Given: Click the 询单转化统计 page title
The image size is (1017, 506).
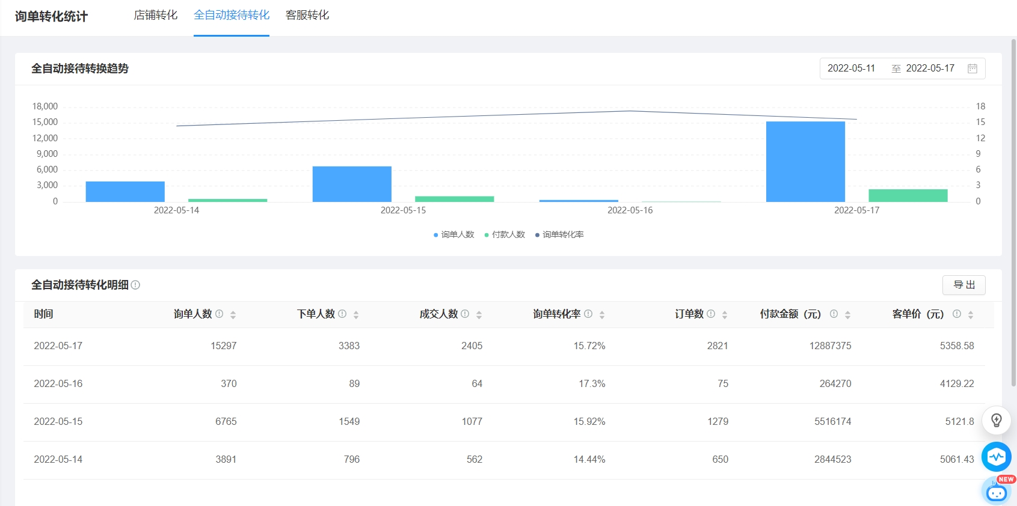Looking at the screenshot, I should pyautogui.click(x=51, y=16).
